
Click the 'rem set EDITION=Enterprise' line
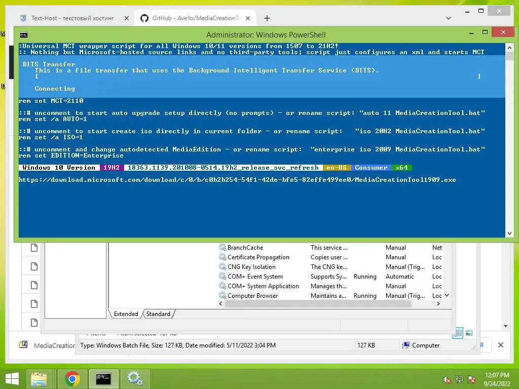click(71, 155)
